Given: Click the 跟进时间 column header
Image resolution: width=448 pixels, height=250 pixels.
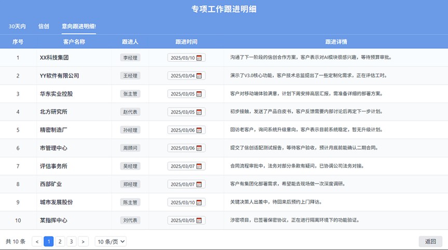Looking at the screenshot, I should [x=186, y=41].
